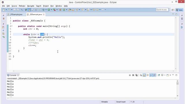The height and width of the screenshot is (104, 185).
Task: Open the Help menu
Action: (x=66, y=6)
